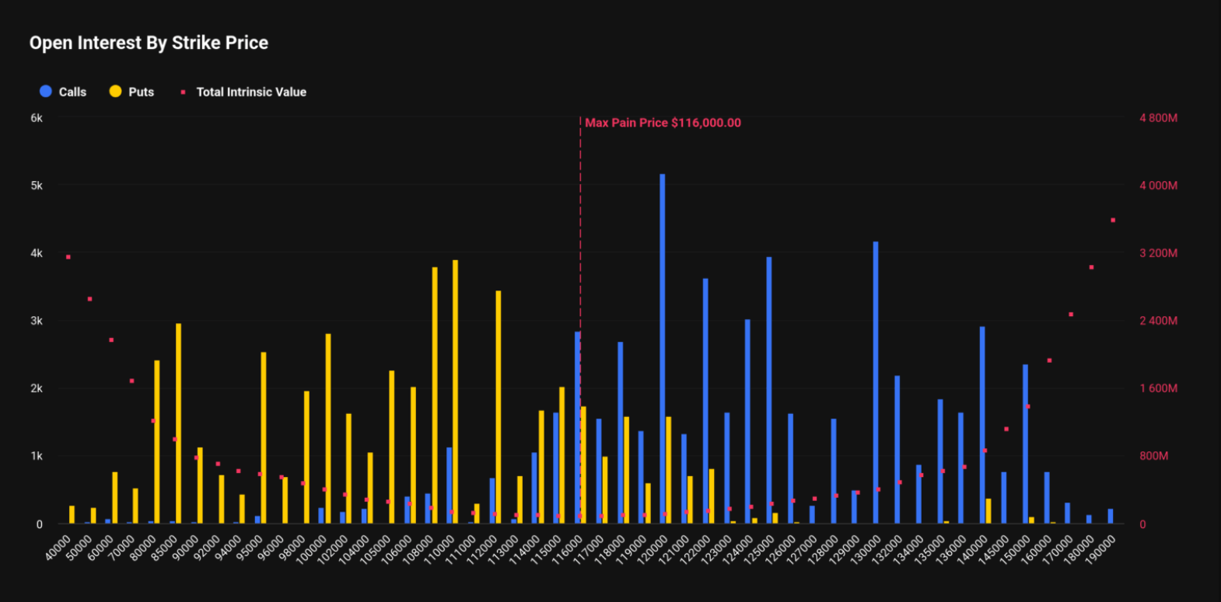Select the yellow Puts bar at strike 112000
Screen dimensions: 1221x602
coord(499,407)
